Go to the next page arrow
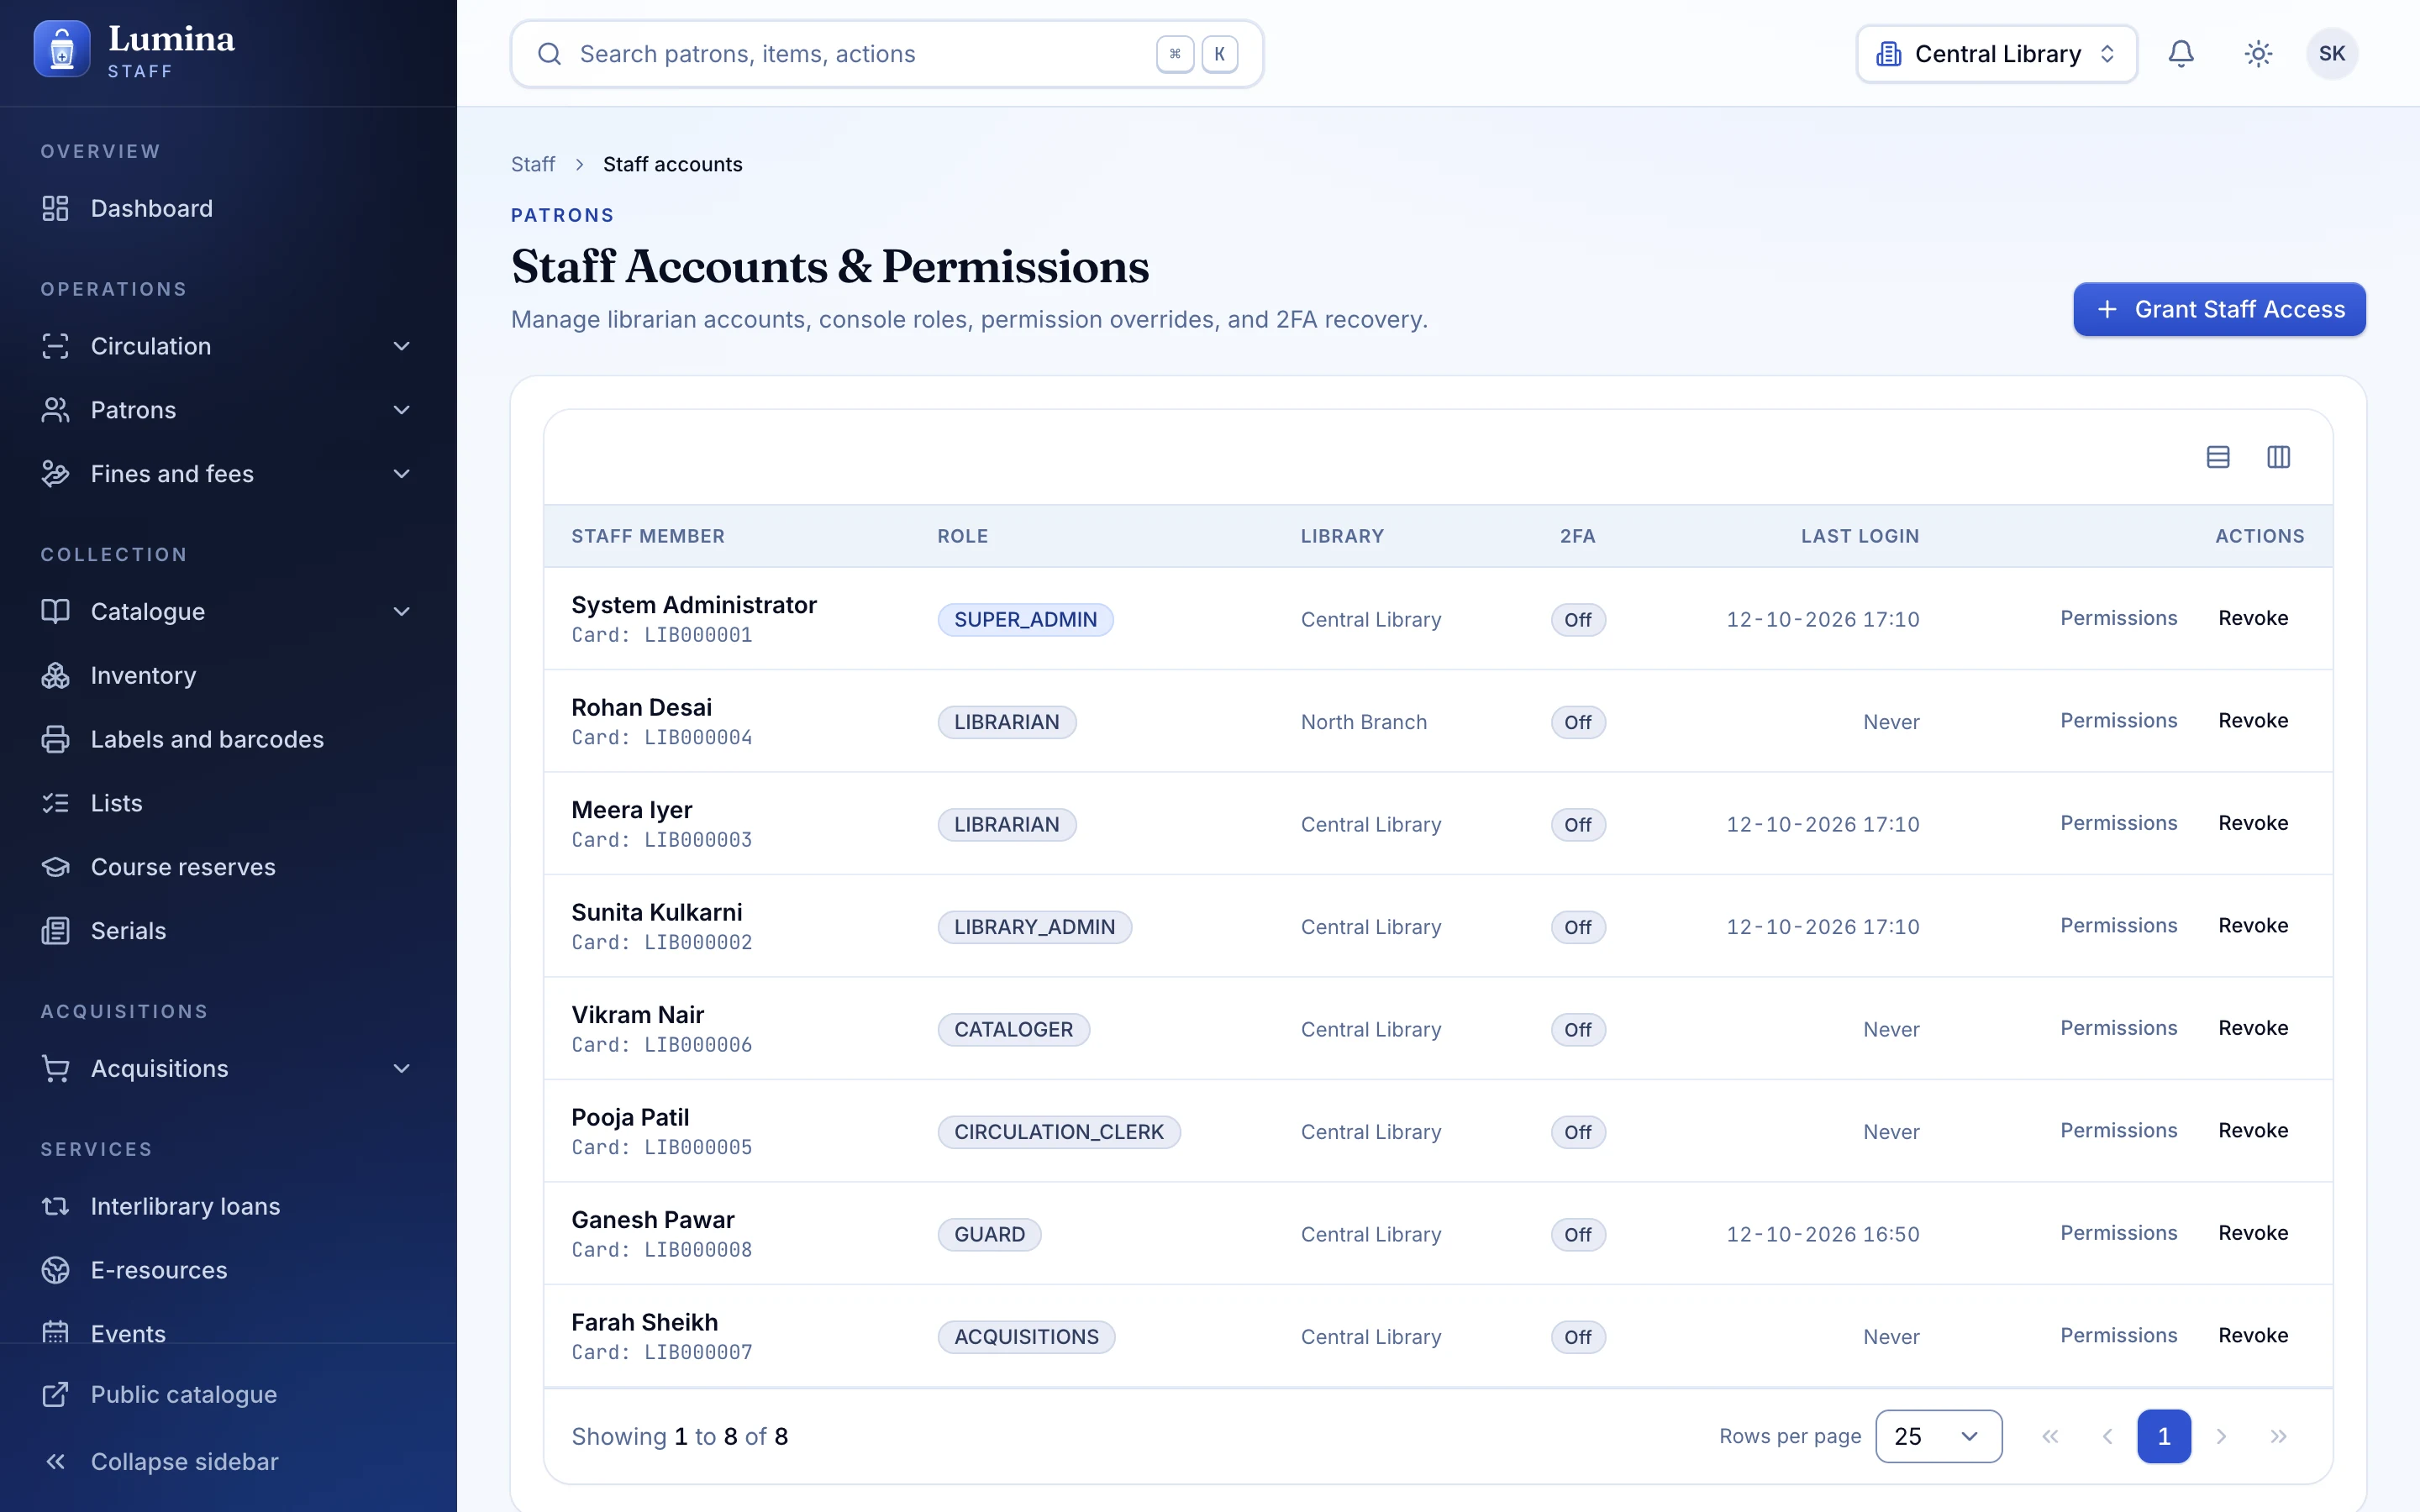Viewport: 2420px width, 1512px height. (x=2222, y=1436)
